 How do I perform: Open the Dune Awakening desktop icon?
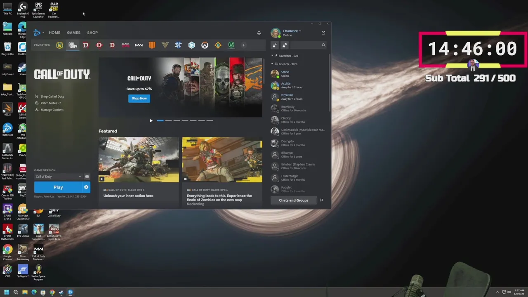tap(23, 252)
